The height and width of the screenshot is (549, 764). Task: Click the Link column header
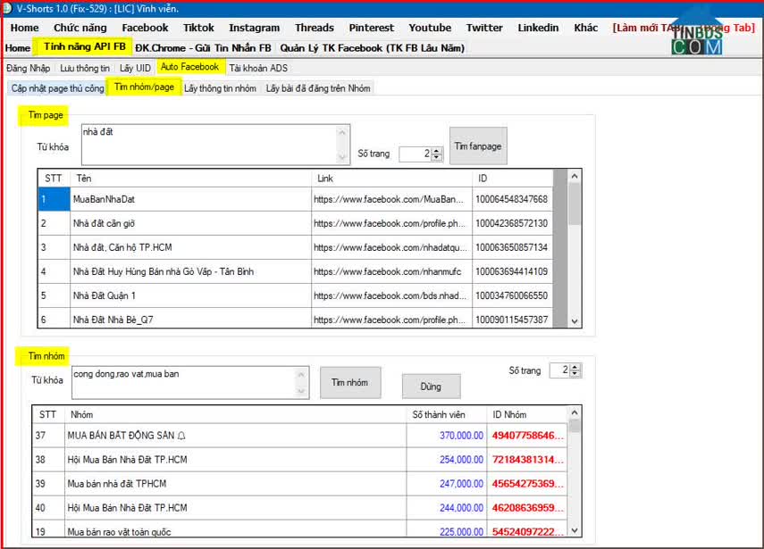pos(391,179)
